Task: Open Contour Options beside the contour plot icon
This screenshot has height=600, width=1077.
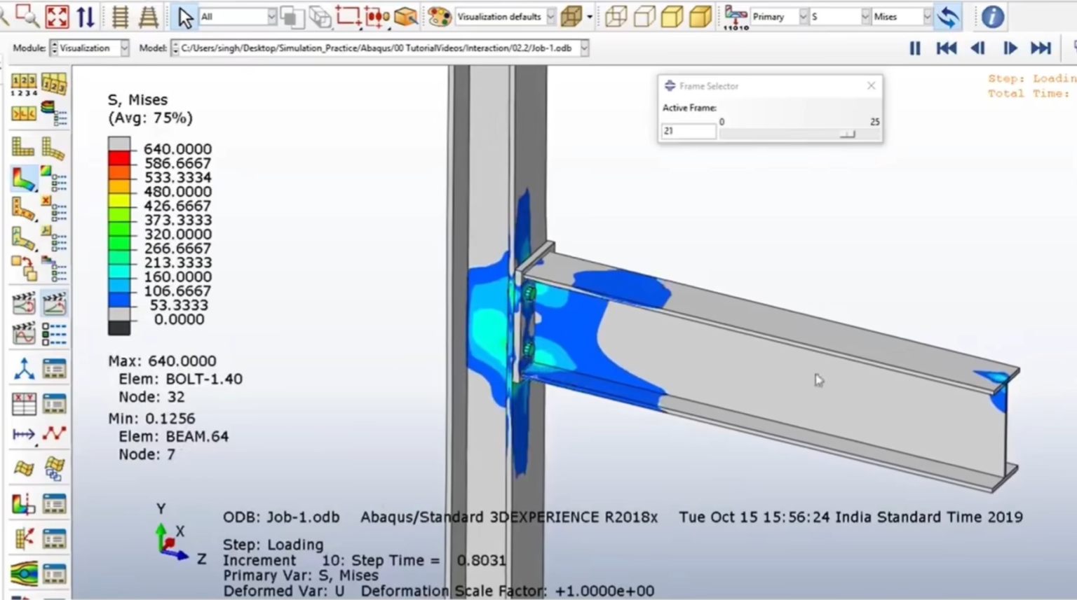Action: (53, 178)
